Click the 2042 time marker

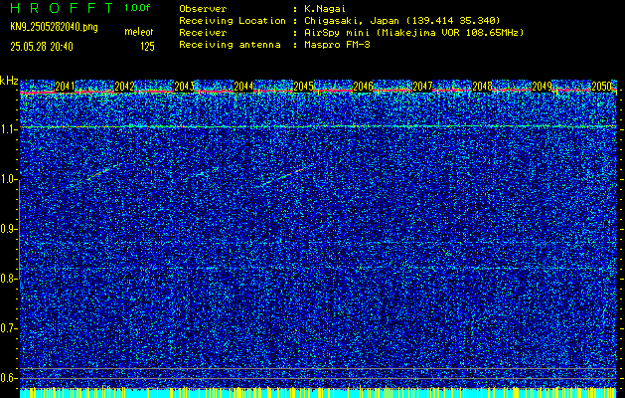pyautogui.click(x=124, y=86)
